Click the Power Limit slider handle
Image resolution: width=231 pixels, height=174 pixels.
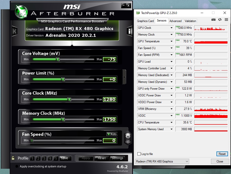click(63, 79)
